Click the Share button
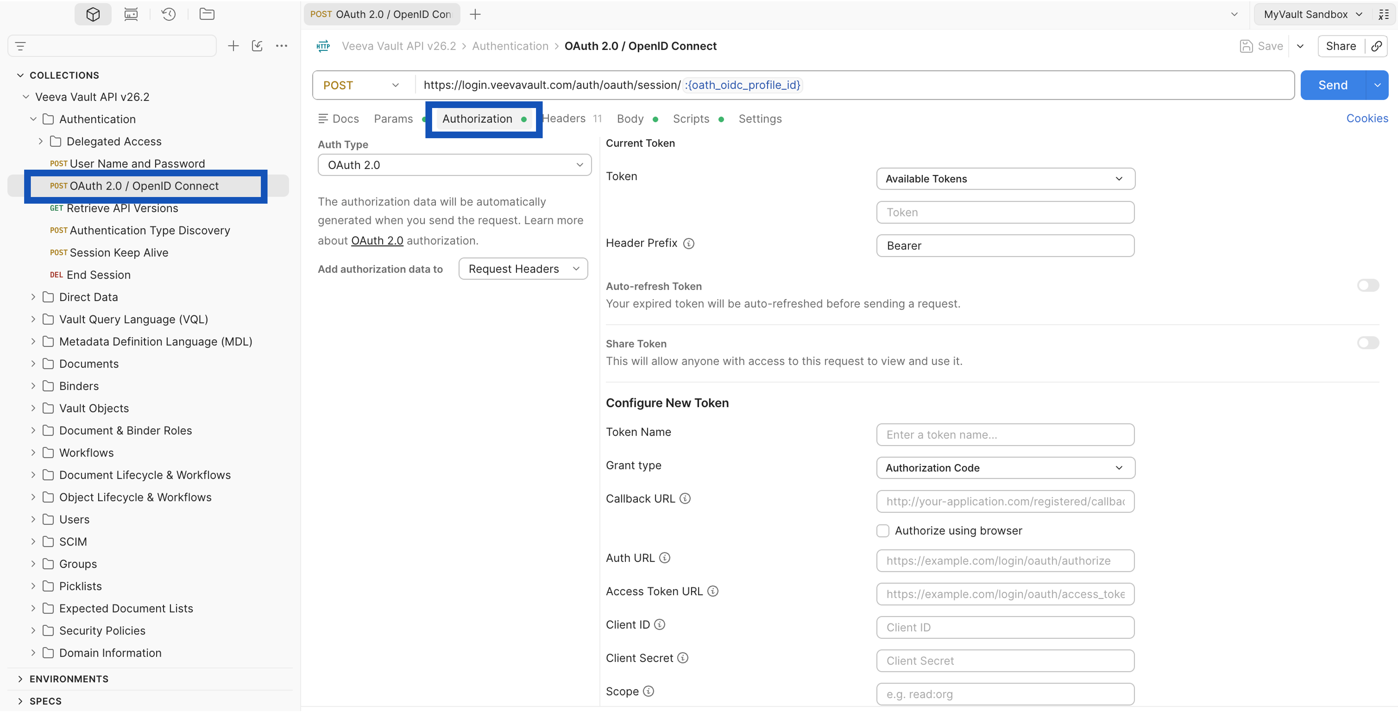The height and width of the screenshot is (712, 1398). [1340, 46]
